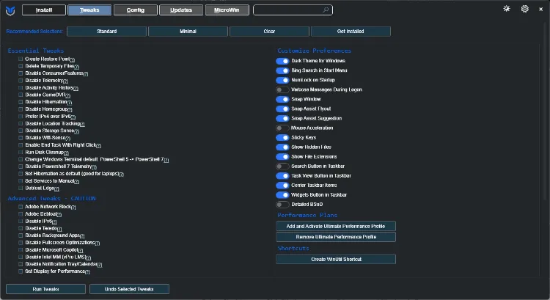Enable the Mouse Acceleration toggle

tap(282, 128)
